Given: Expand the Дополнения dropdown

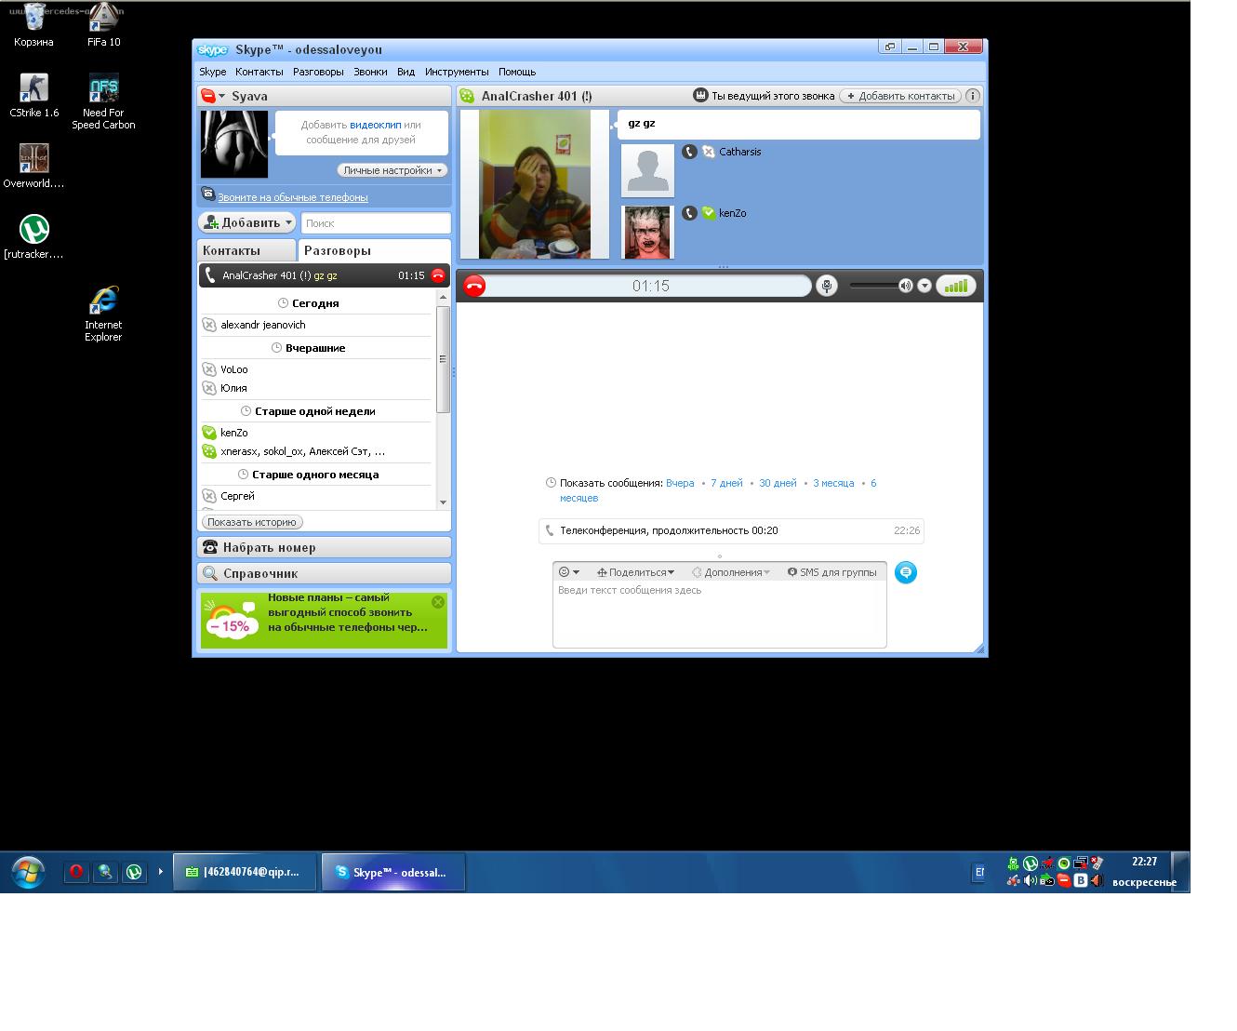Looking at the screenshot, I should coord(731,572).
